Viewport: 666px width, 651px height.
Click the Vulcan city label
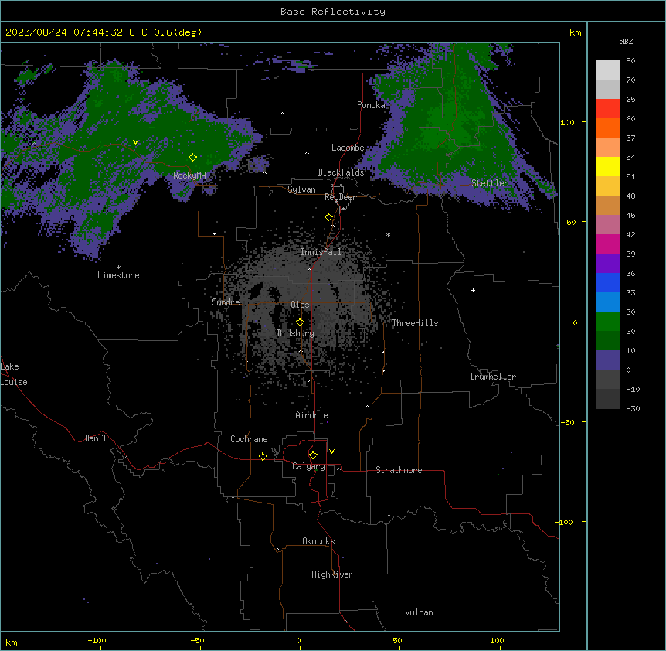click(x=419, y=612)
